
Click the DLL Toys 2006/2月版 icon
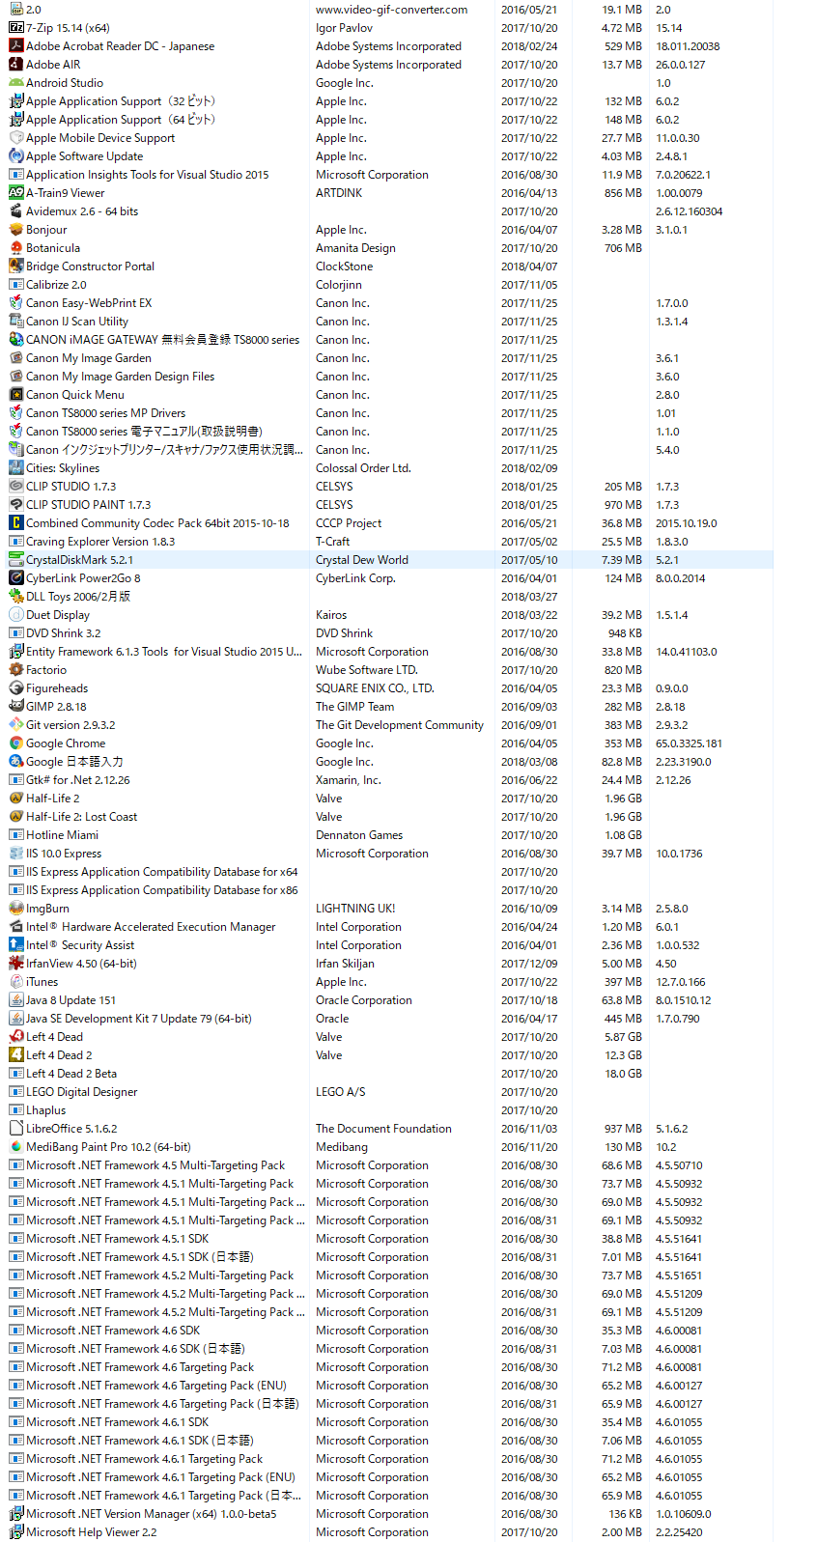(x=15, y=596)
